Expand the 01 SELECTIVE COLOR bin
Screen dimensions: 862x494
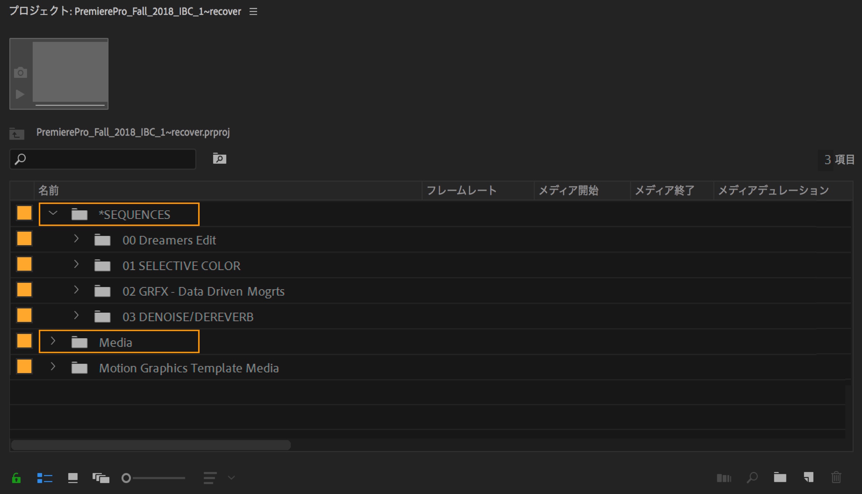(x=76, y=264)
